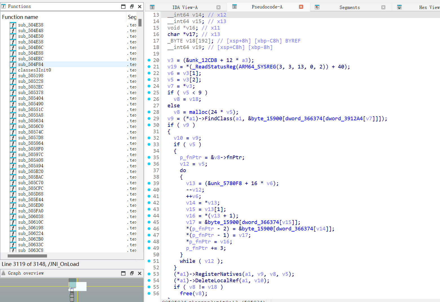This screenshot has width=440, height=302.
Task: Click the IDA View-A tab icon
Action: (152, 7)
